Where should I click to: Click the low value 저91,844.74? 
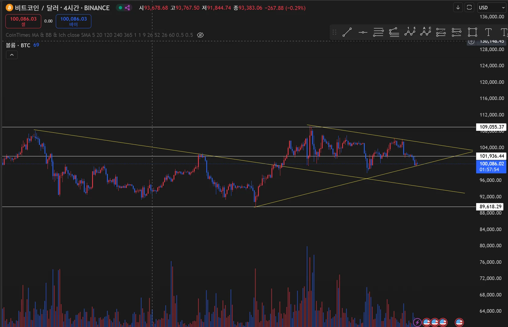tap(216, 8)
